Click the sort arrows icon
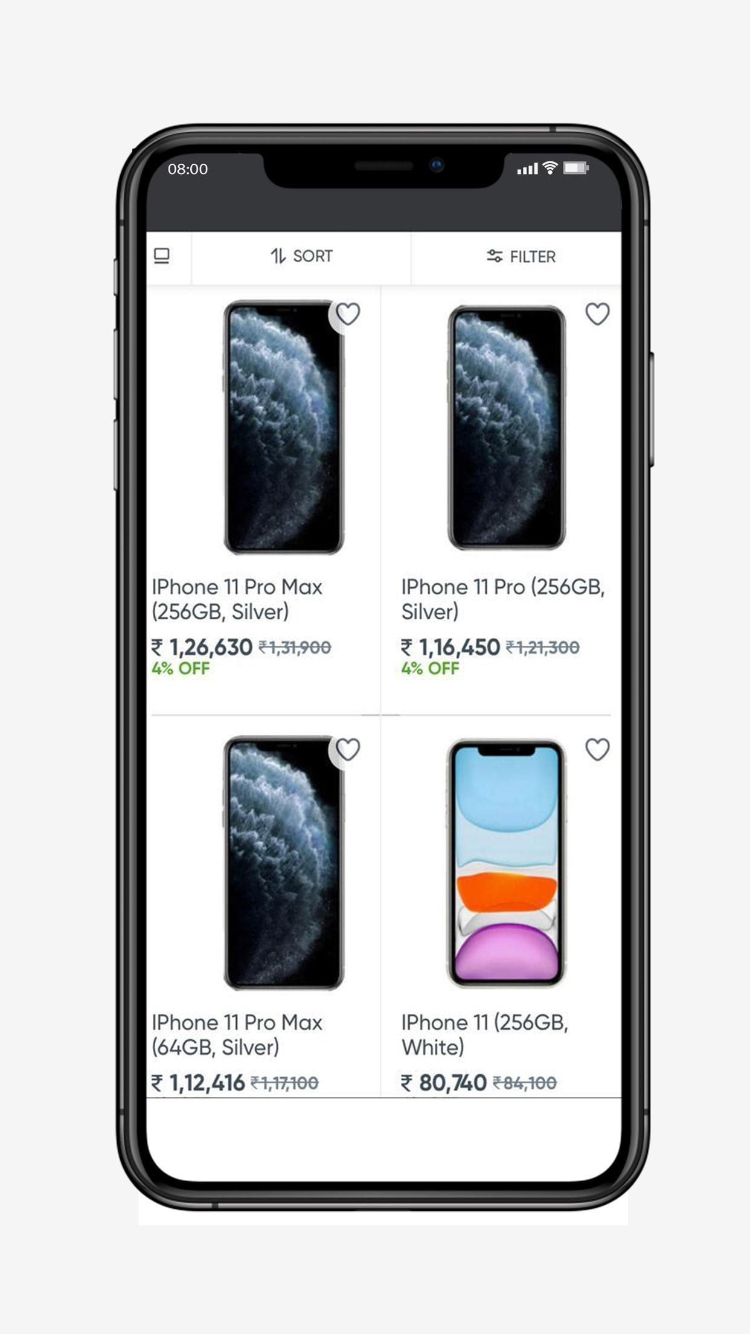 (278, 256)
